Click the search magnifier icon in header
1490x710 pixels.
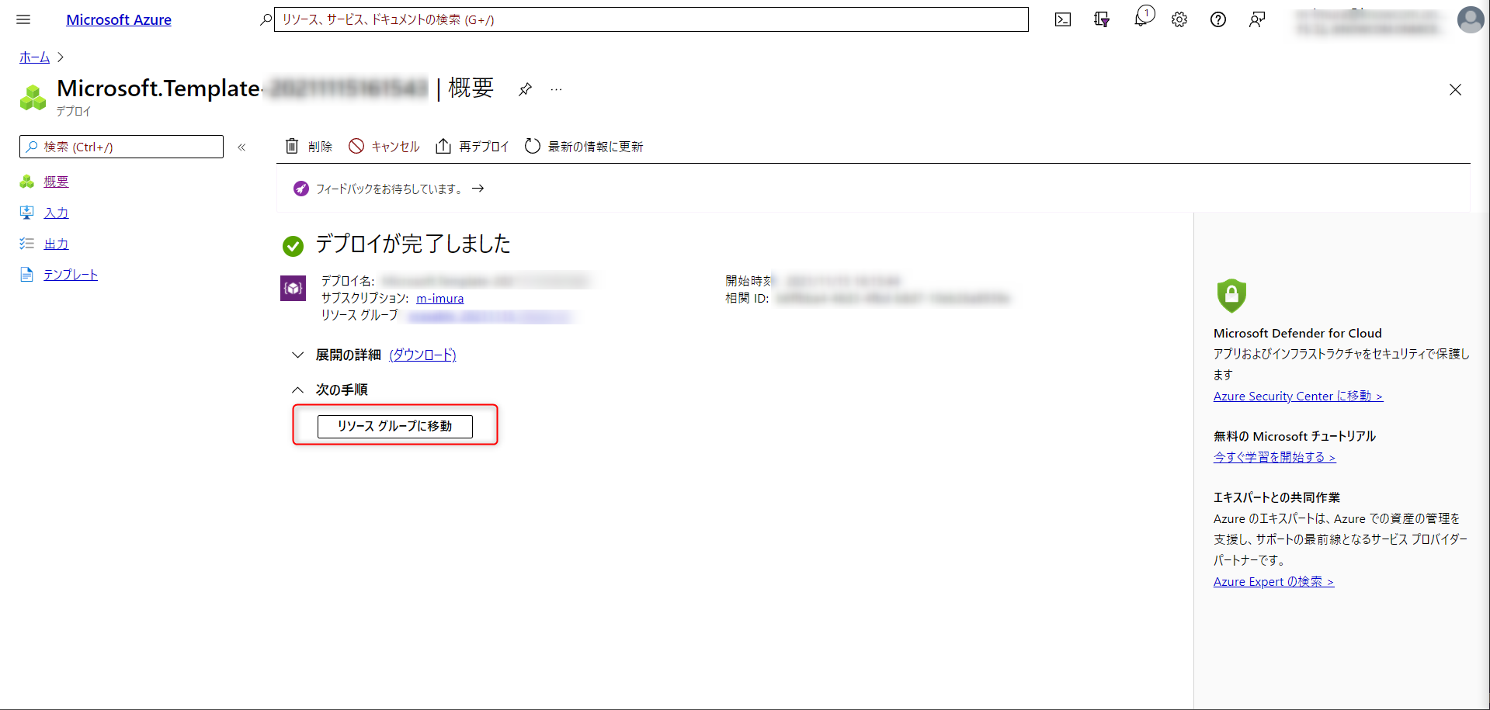tap(266, 19)
